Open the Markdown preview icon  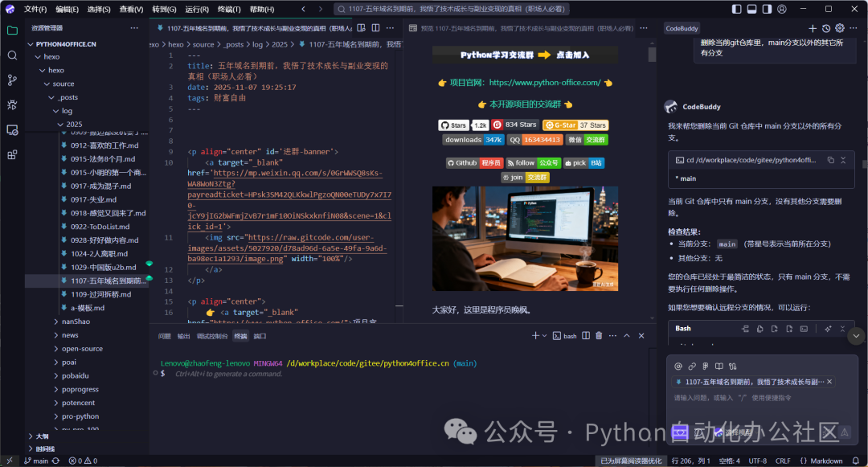[361, 27]
